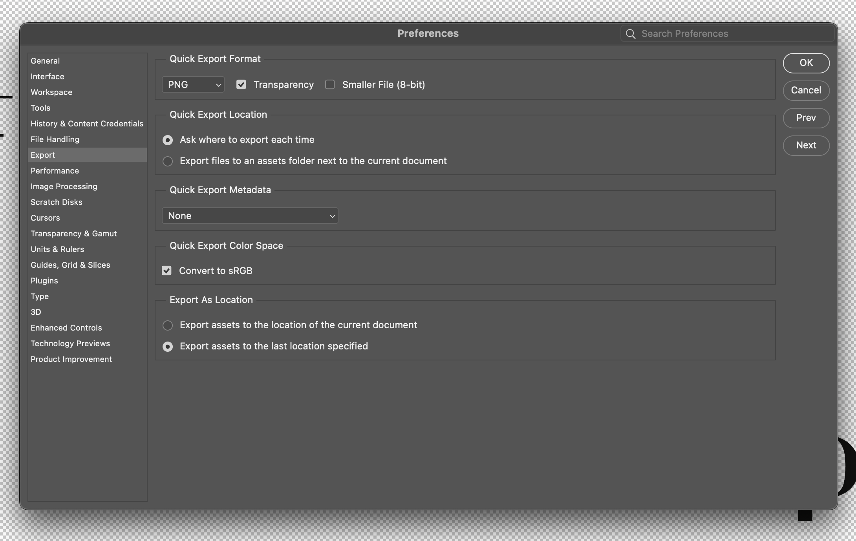Expand the Quick Export Format PNG dropdown
The width and height of the screenshot is (856, 541).
tap(192, 84)
